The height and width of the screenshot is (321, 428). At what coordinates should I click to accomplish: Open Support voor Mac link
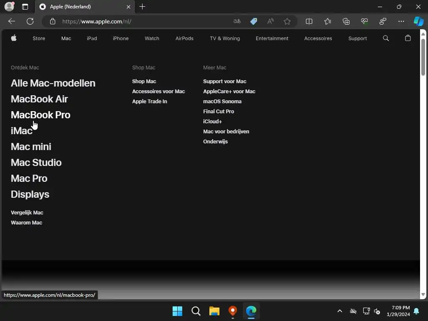coord(224,82)
